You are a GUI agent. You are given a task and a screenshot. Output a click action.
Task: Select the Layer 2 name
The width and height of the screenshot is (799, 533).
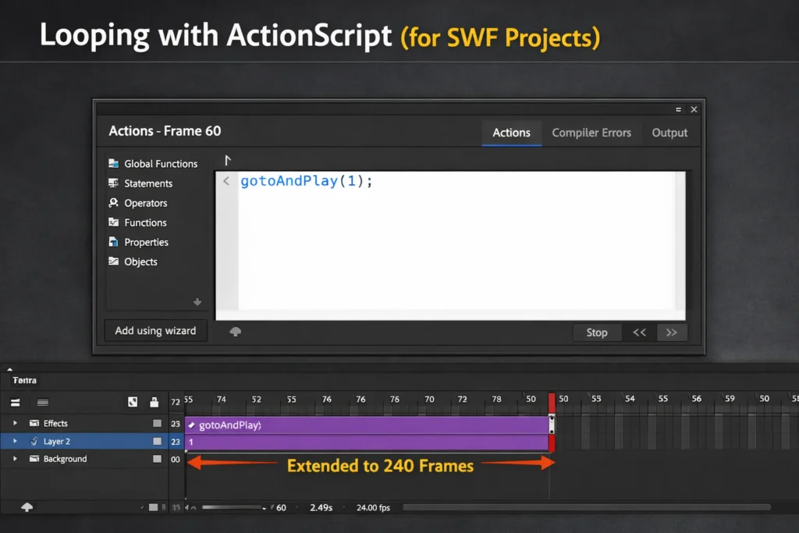point(56,441)
